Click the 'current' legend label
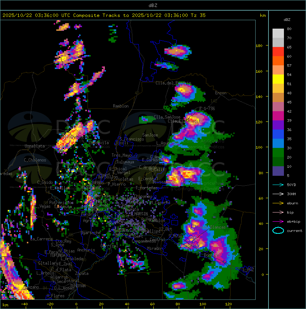Viewport: 306px width, 309px height. [295, 231]
